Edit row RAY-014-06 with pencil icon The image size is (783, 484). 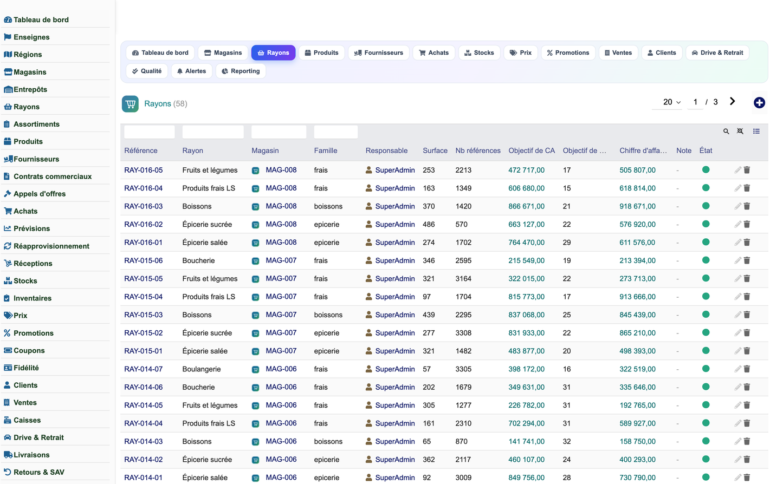pos(737,387)
